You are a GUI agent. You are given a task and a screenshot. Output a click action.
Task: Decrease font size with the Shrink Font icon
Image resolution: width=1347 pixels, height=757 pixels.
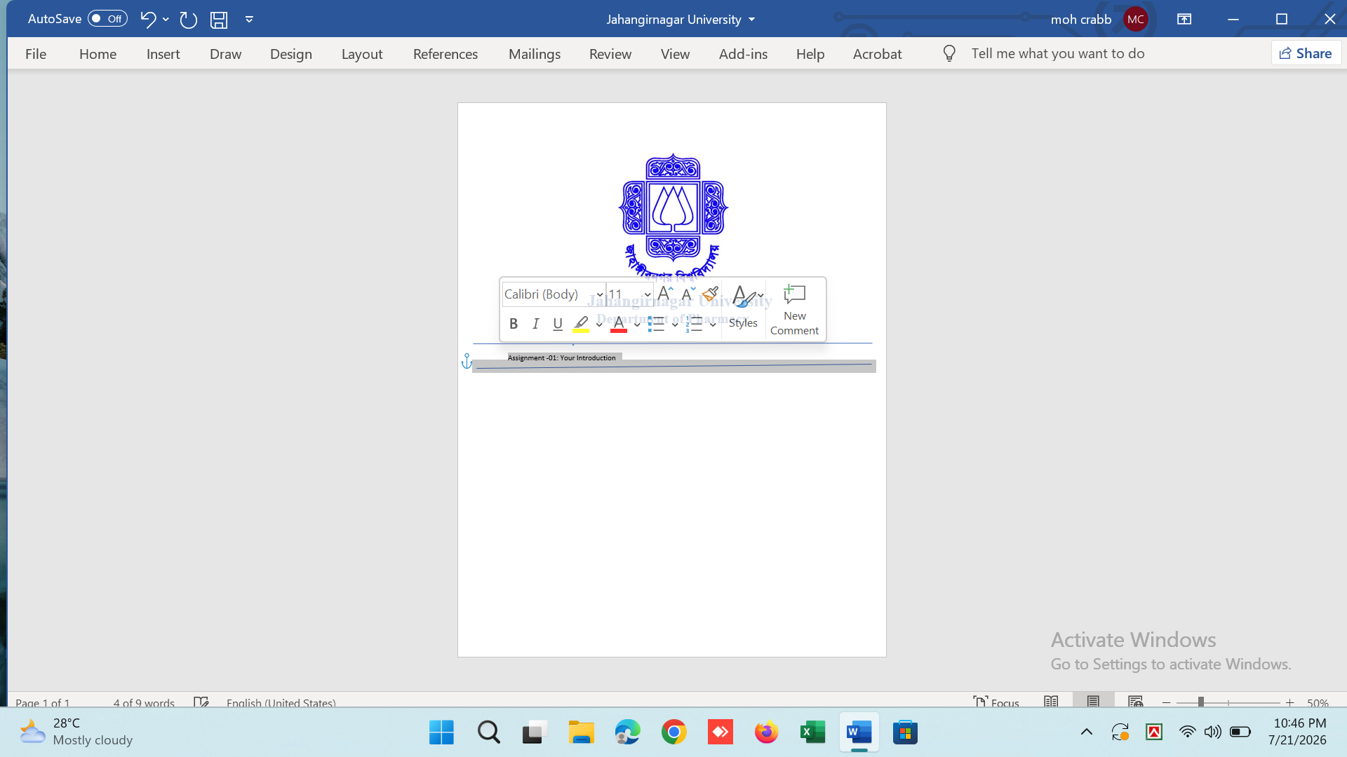tap(688, 294)
